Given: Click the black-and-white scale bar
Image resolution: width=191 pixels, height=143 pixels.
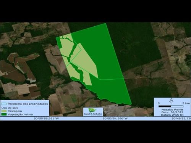Looking at the screenshot, I should (171, 106).
